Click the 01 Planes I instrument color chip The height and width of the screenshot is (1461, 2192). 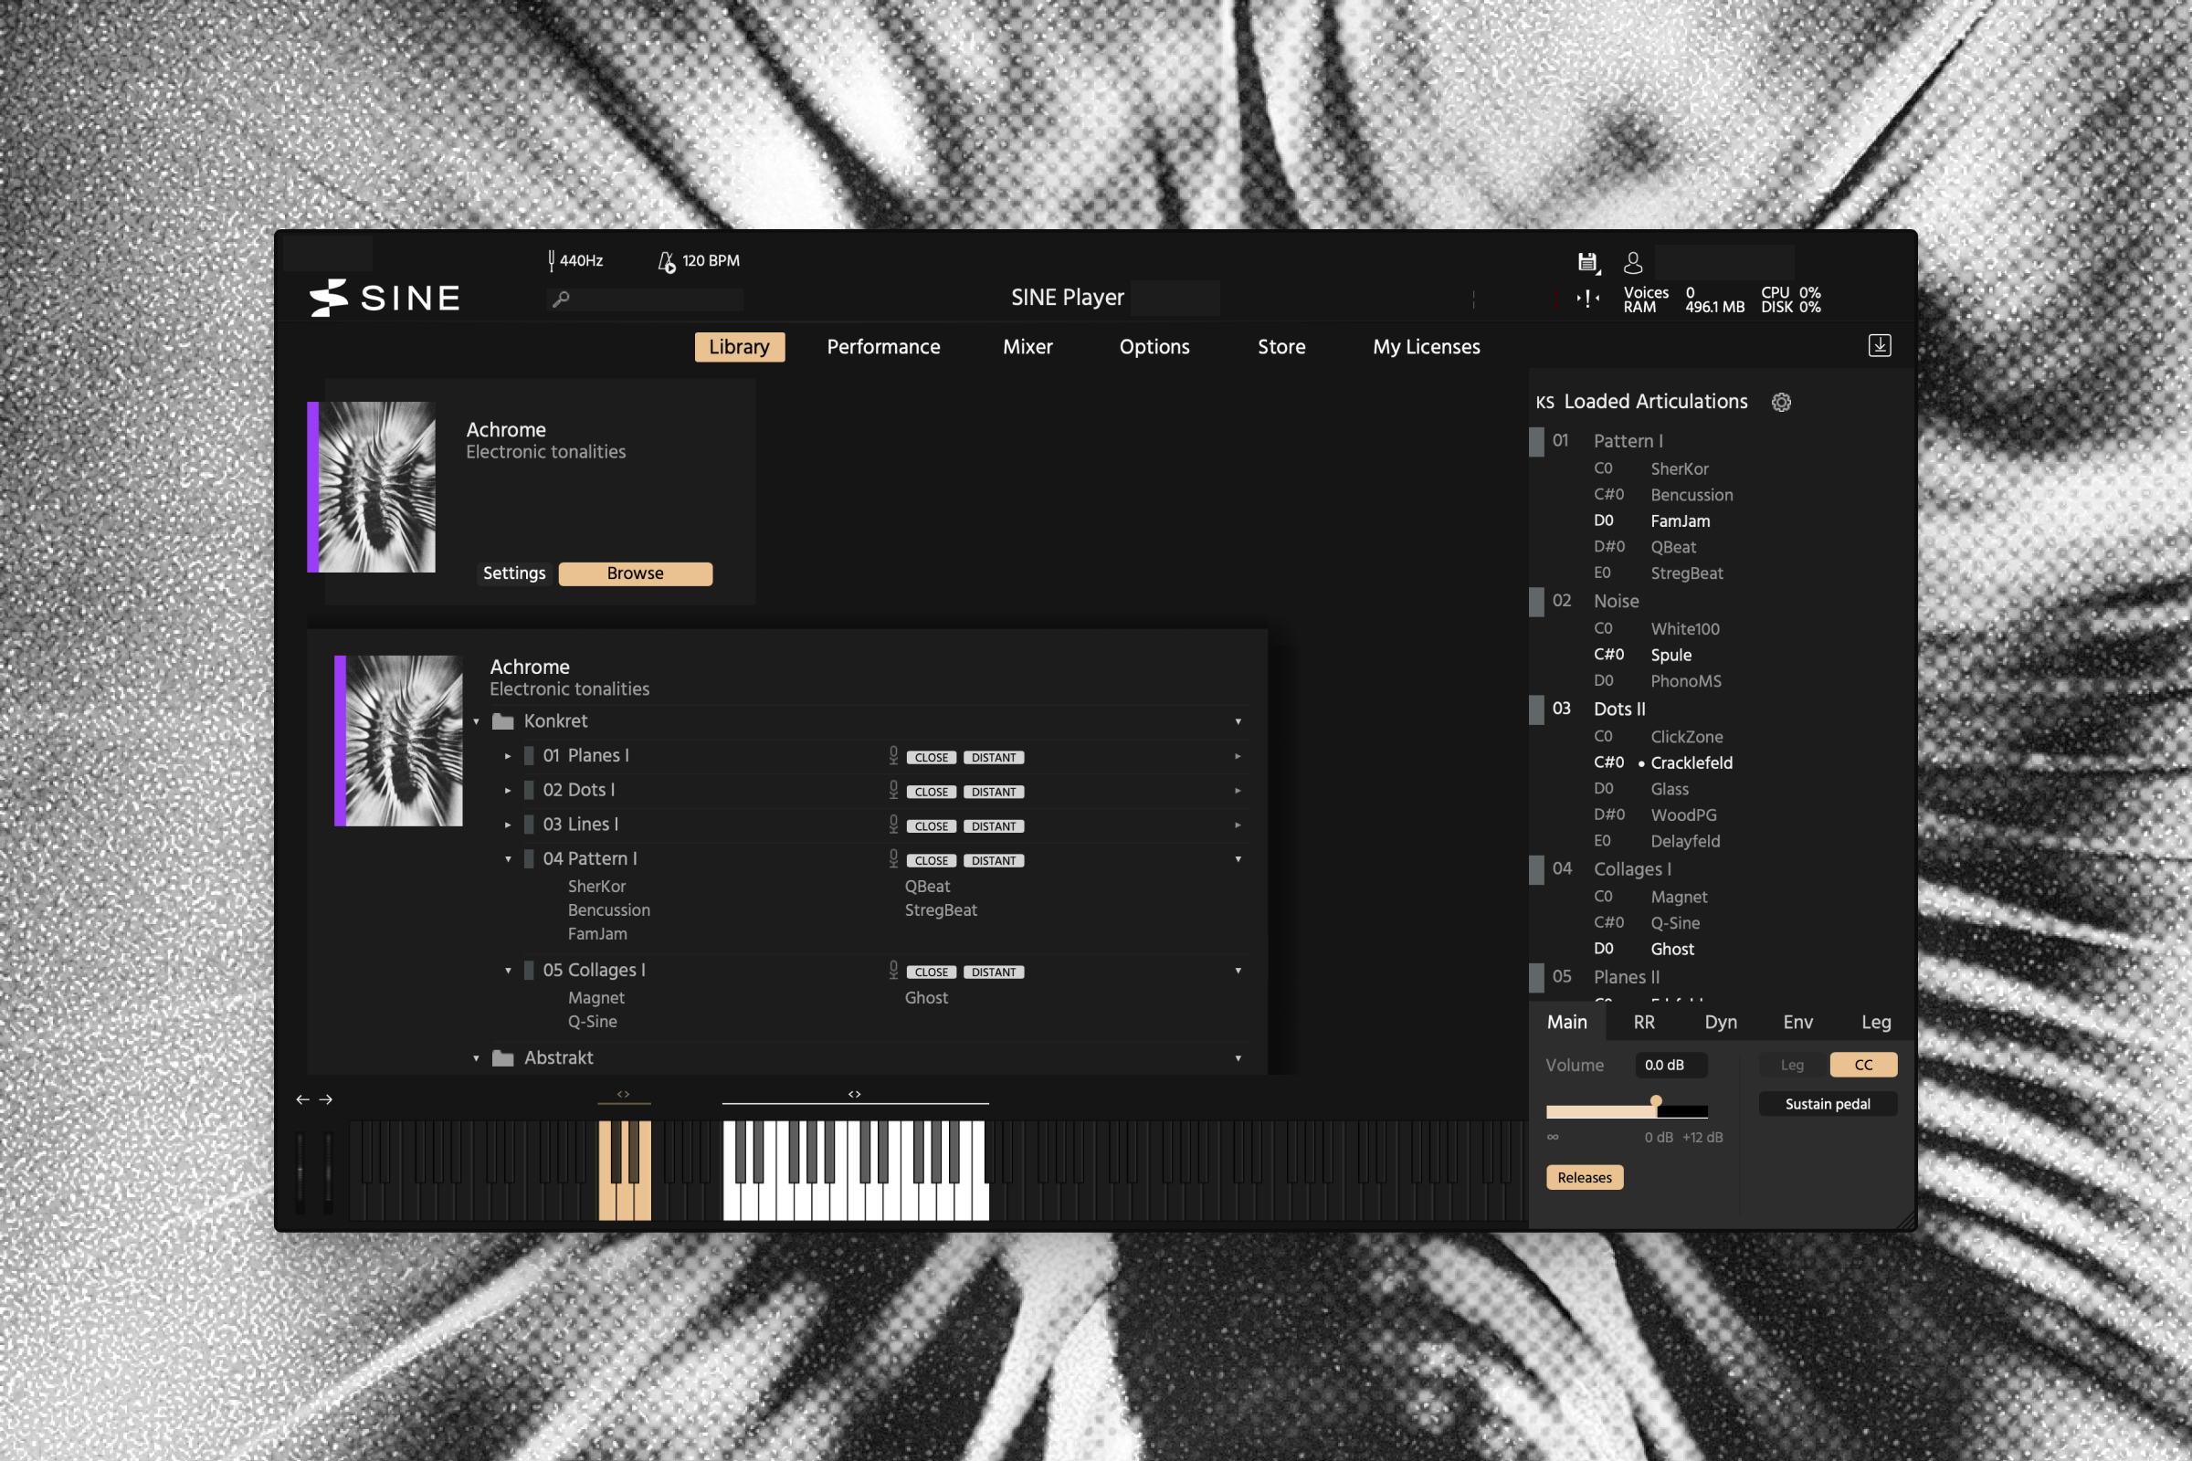(x=530, y=756)
